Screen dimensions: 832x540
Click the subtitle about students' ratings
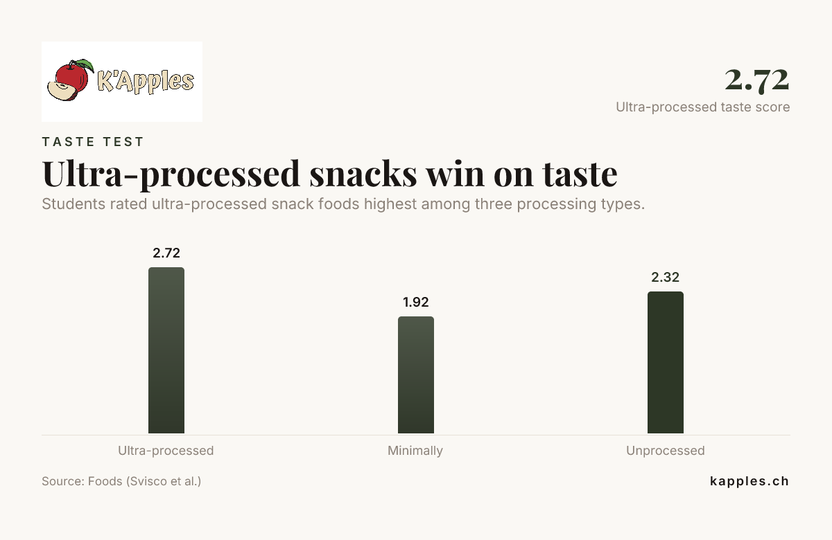coord(343,205)
